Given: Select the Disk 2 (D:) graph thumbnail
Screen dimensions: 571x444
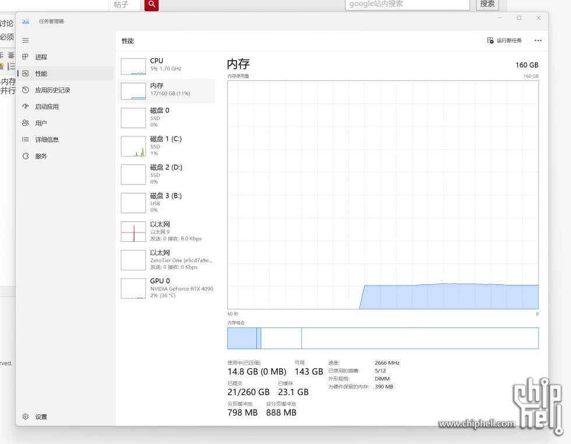Looking at the screenshot, I should 133,174.
